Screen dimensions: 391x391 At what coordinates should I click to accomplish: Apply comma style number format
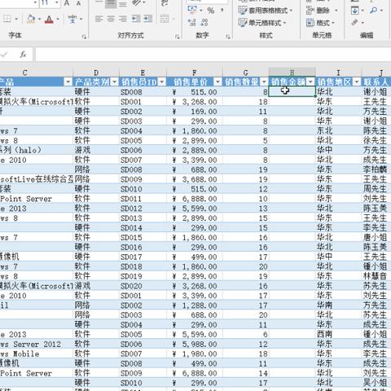click(222, 11)
